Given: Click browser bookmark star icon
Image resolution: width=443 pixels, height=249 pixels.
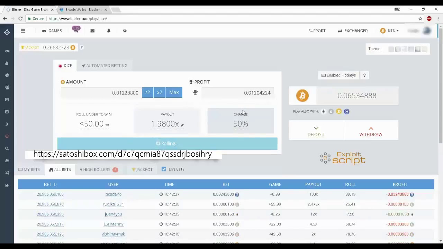Looking at the screenshot, I should [420, 19].
